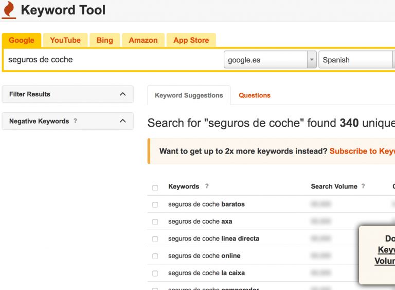Image resolution: width=395 pixels, height=290 pixels.
Task: Switch to the Bing tab
Action: click(104, 40)
